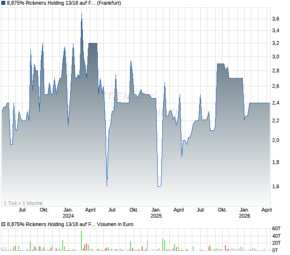Click the 3,6 price axis label
The height and width of the screenshot is (255, 290).
(x=275, y=19)
